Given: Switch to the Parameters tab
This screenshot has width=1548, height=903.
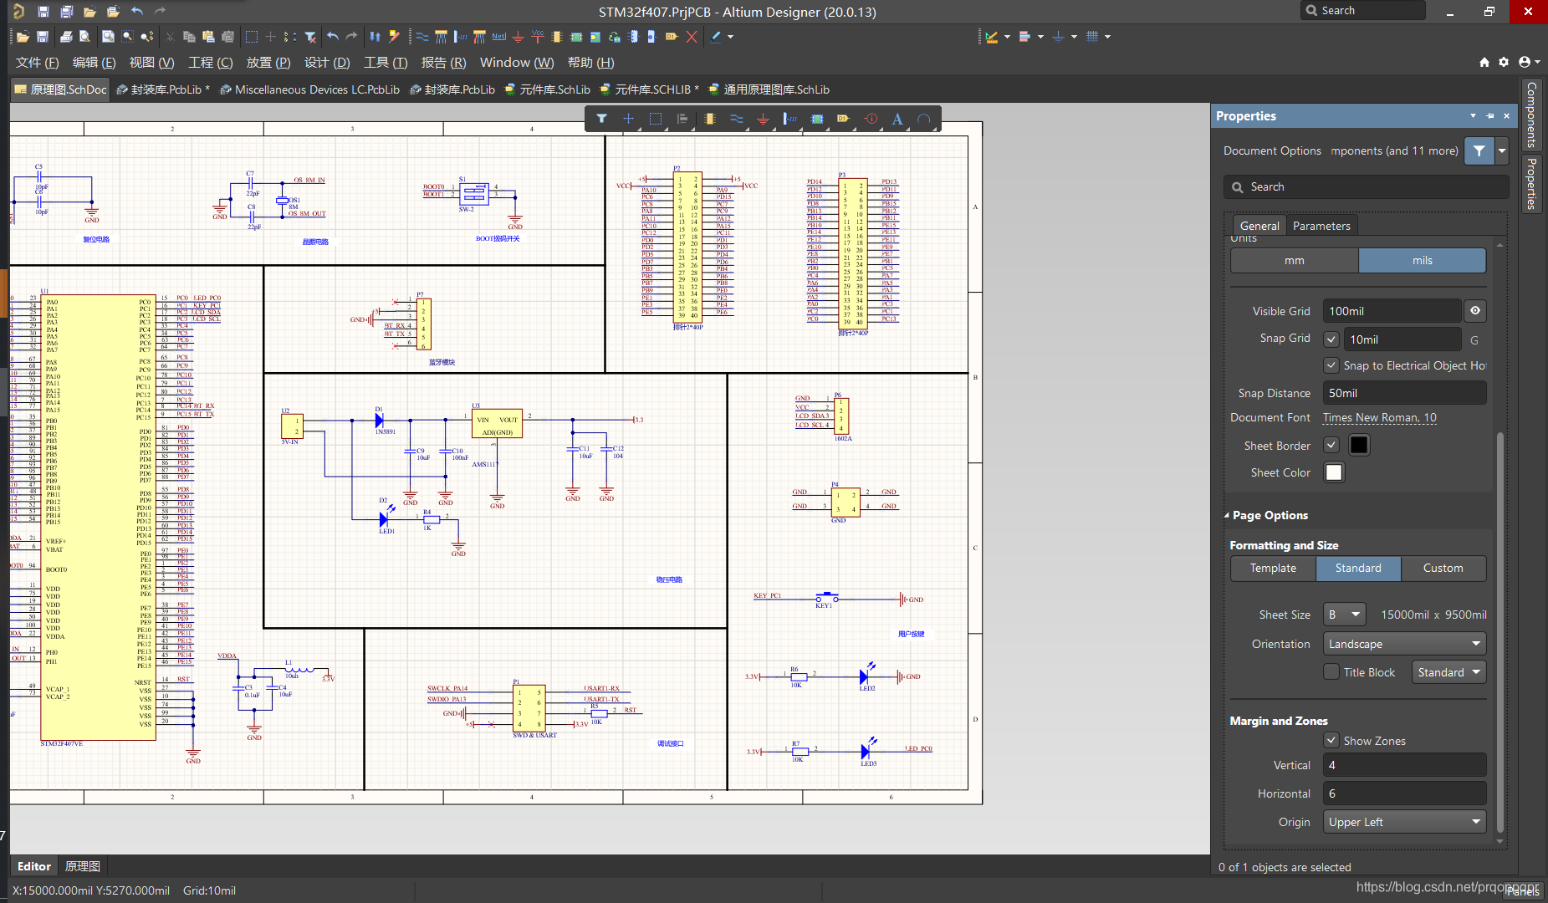Looking at the screenshot, I should [1321, 226].
